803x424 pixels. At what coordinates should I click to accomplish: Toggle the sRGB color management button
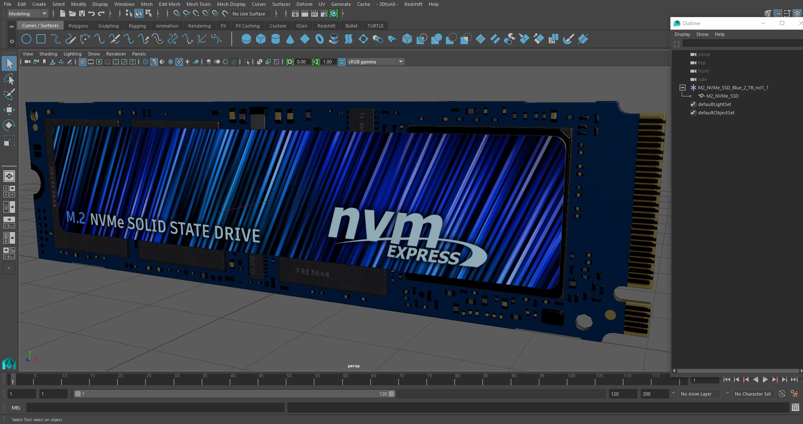tap(342, 62)
